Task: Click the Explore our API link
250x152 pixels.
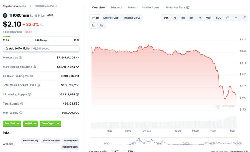Action: [x=239, y=151]
